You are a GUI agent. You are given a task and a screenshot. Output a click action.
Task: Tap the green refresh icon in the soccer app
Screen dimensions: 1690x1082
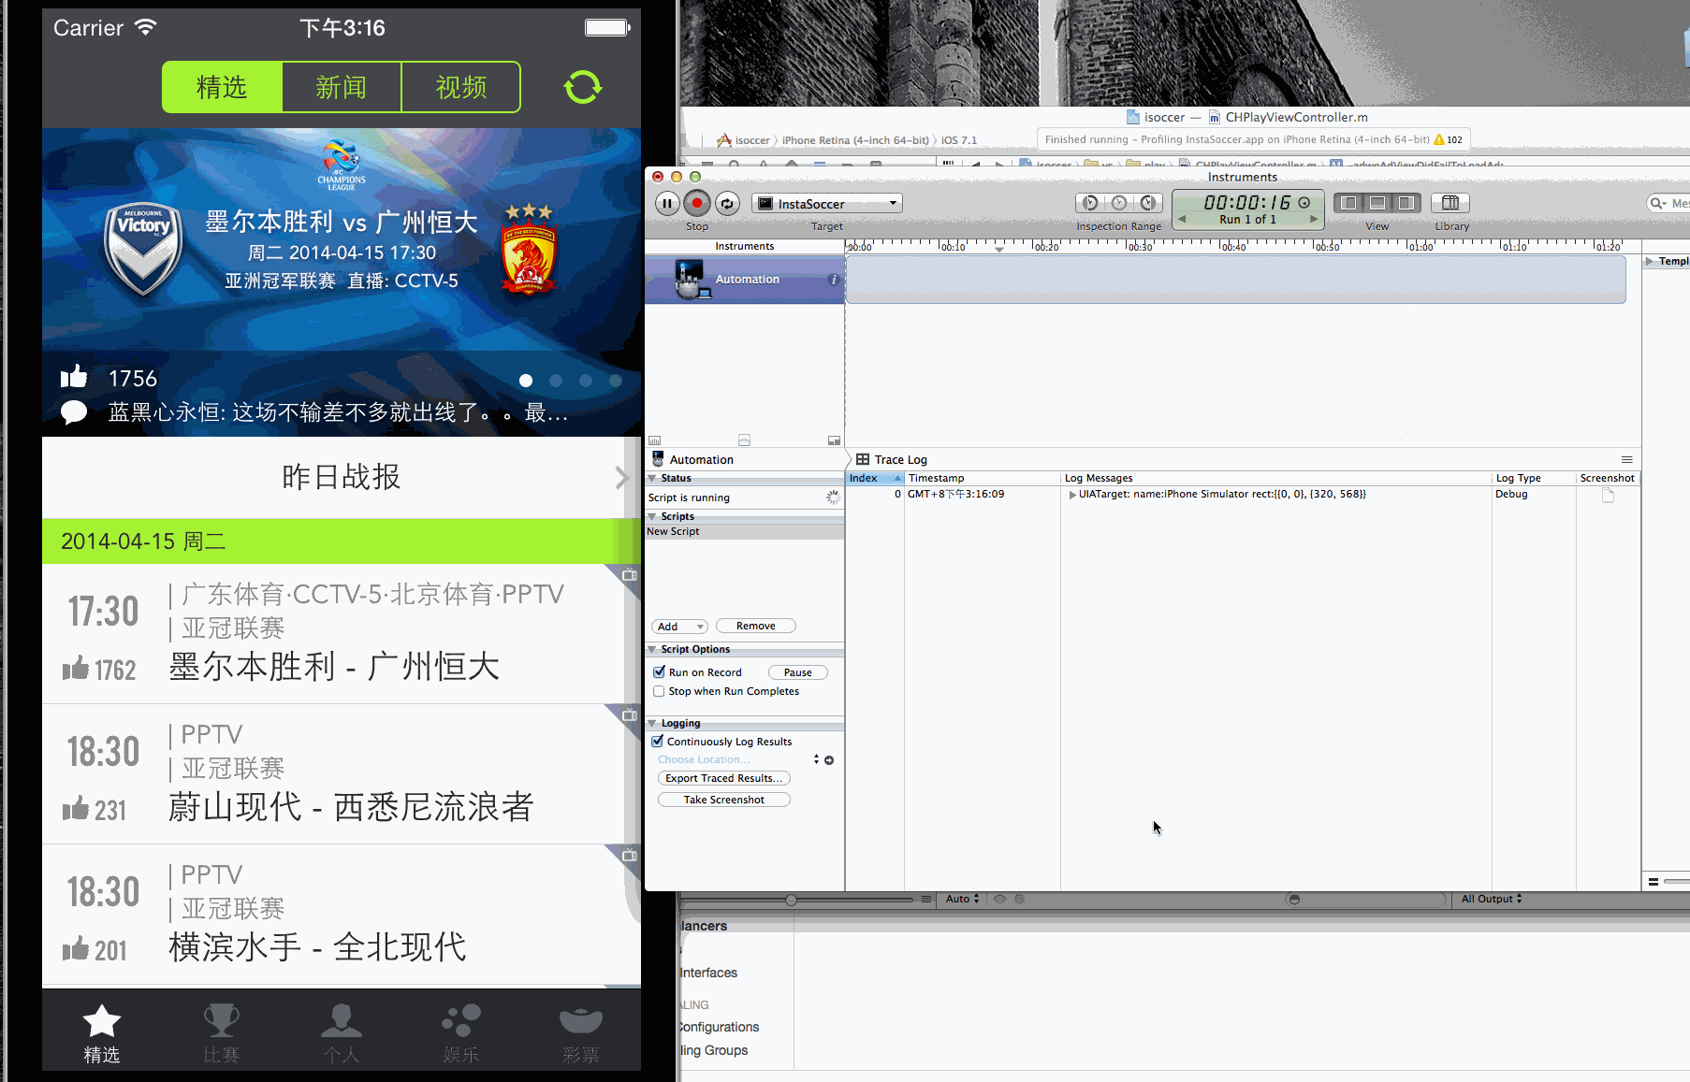point(582,86)
